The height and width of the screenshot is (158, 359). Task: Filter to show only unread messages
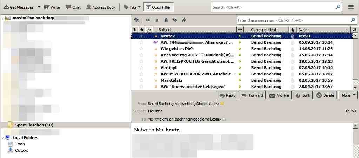point(148,20)
